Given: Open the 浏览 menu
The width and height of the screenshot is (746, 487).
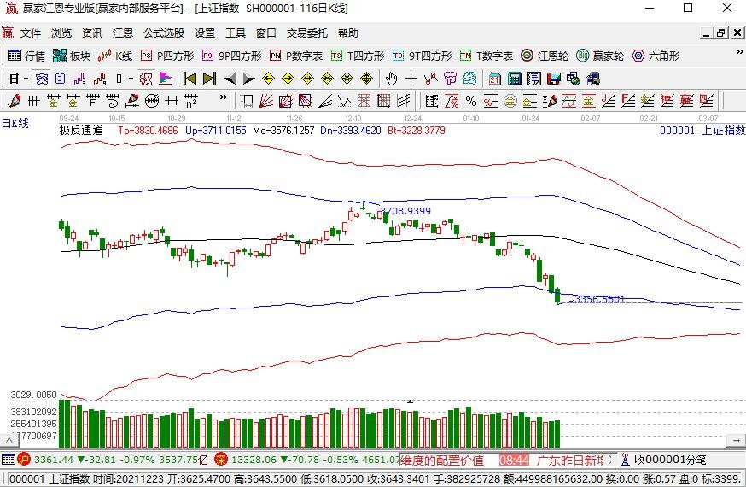Looking at the screenshot, I should [x=61, y=32].
